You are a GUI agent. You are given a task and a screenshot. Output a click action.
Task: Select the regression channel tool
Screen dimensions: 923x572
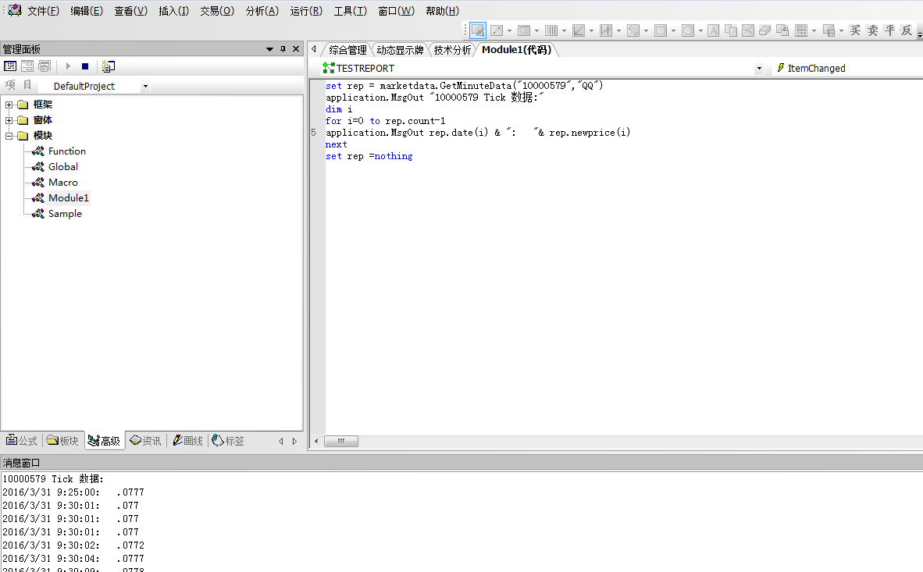[606, 30]
